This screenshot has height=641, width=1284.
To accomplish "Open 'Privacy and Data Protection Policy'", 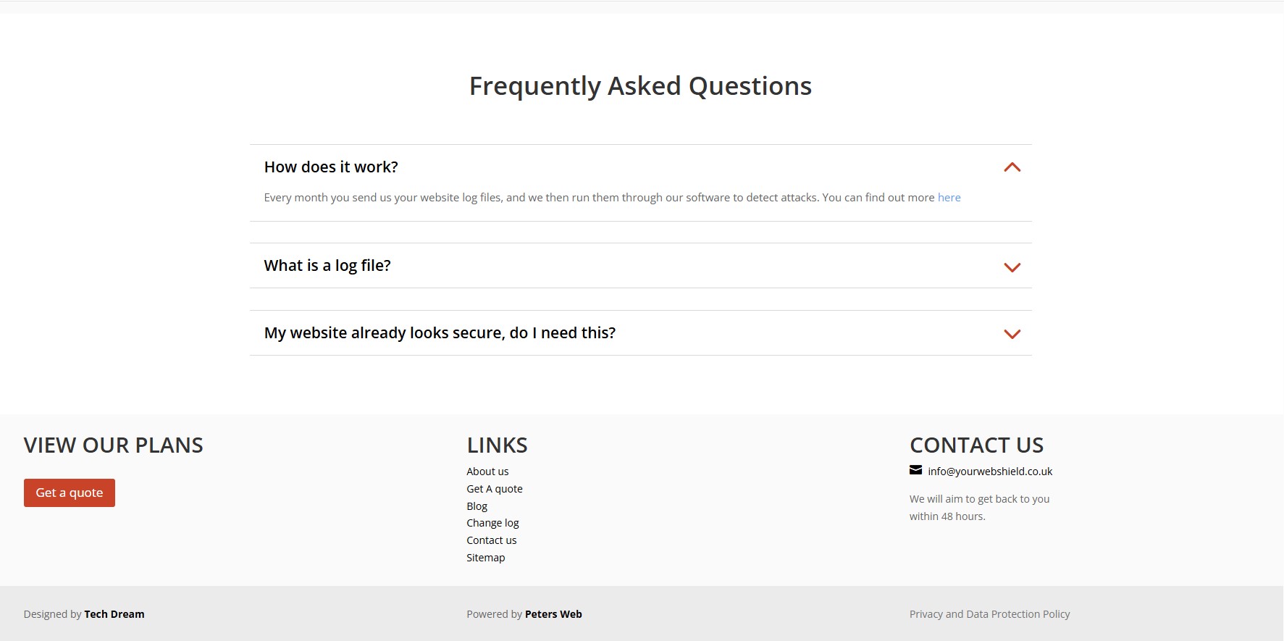I will (989, 614).
